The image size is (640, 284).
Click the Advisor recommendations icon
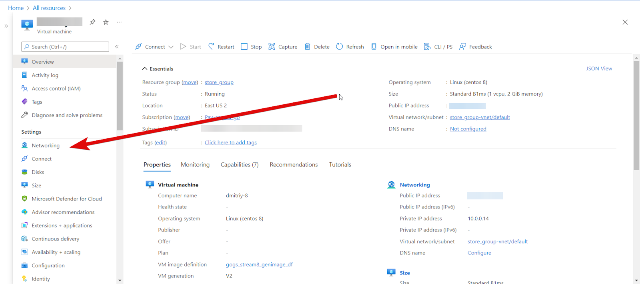(24, 212)
